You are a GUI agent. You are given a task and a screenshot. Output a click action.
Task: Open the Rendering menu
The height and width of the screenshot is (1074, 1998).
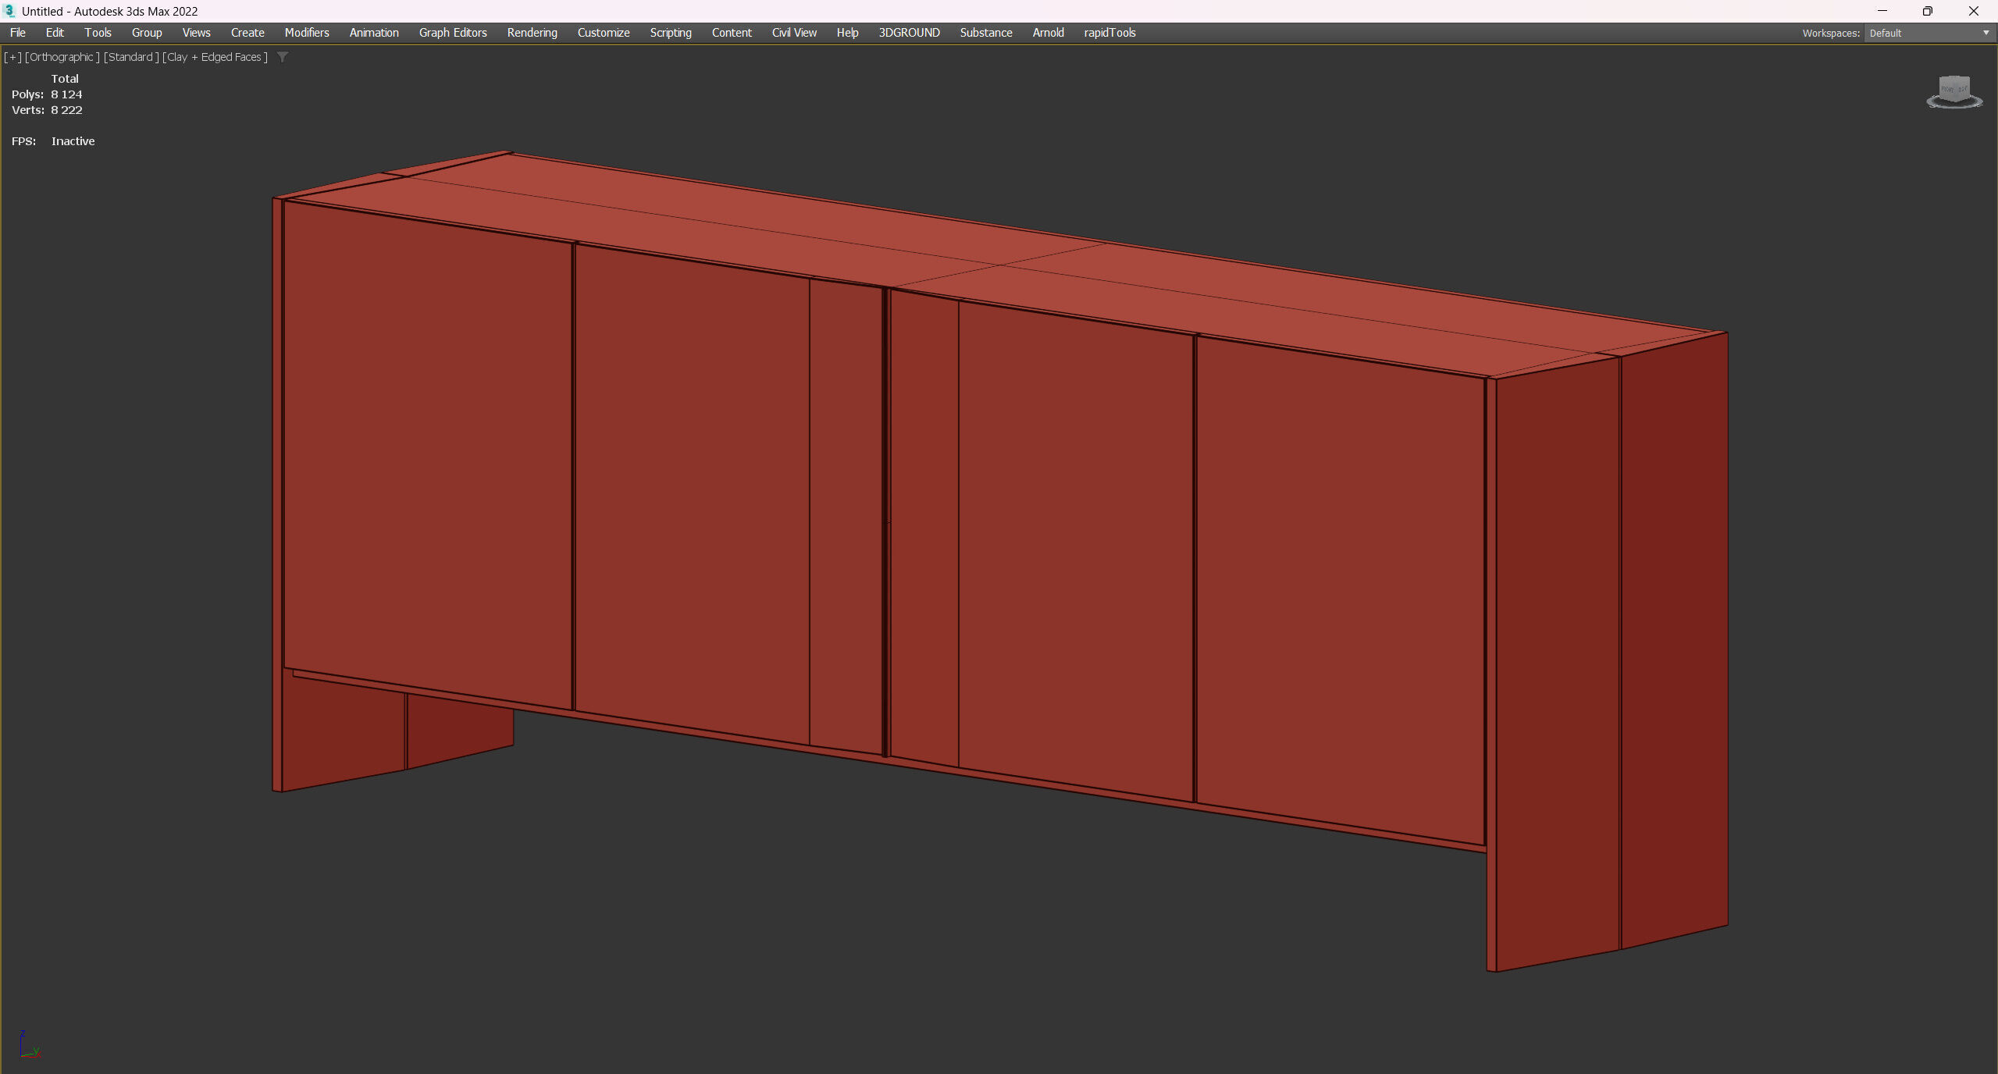point(532,33)
